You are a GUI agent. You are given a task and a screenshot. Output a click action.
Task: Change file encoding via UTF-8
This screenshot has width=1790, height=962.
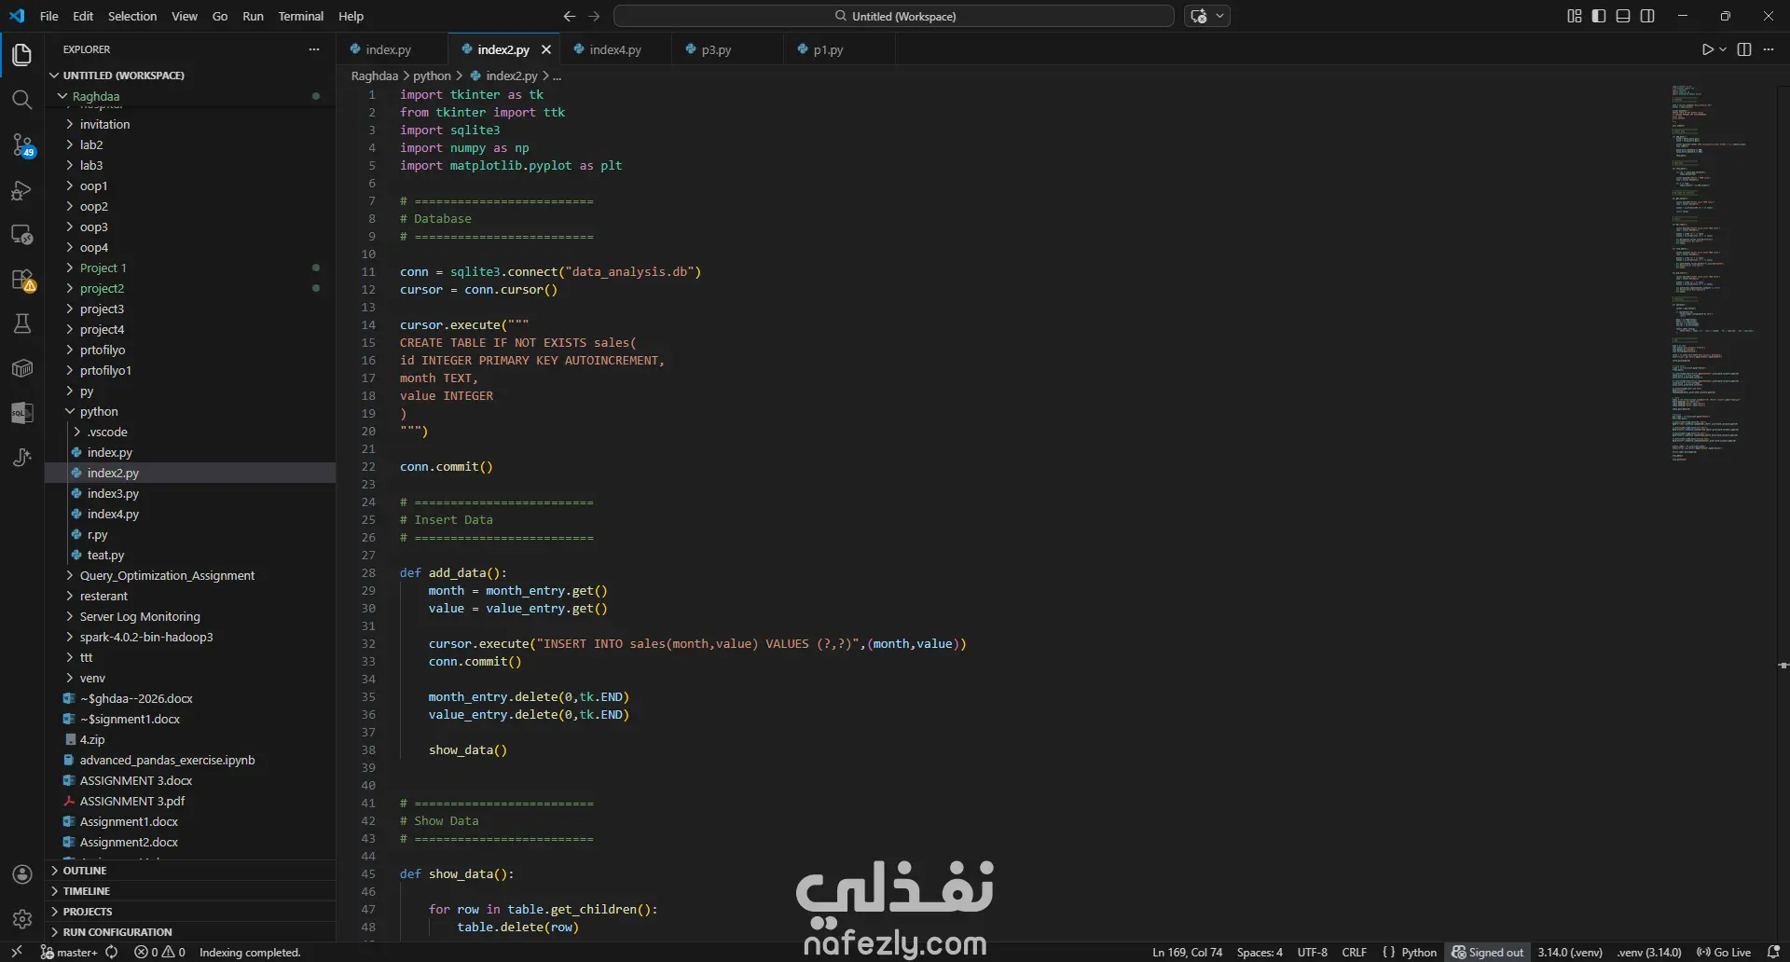click(x=1312, y=952)
